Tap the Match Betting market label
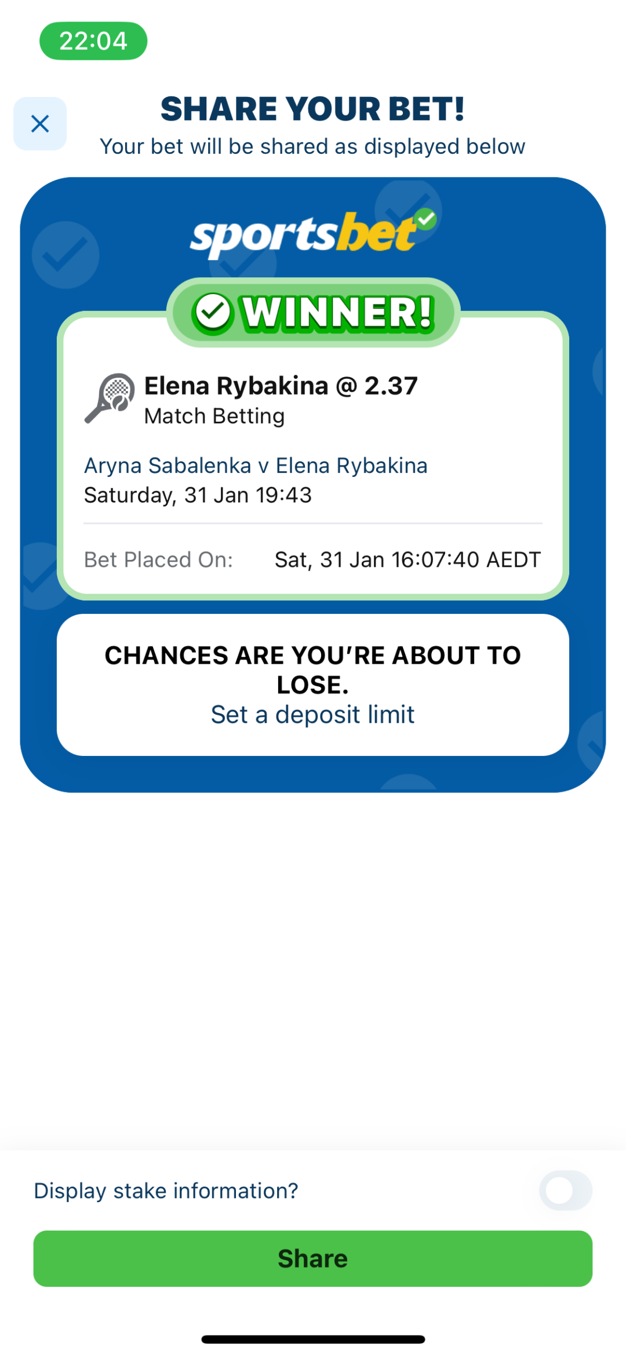This screenshot has width=626, height=1357. tap(214, 417)
